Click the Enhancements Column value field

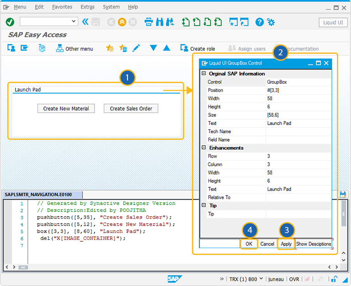[298, 164]
